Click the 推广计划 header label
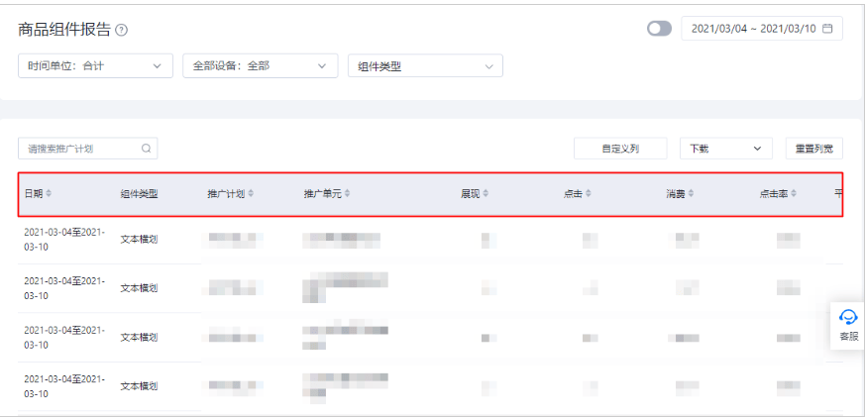This screenshot has height=418, width=865. 226,193
